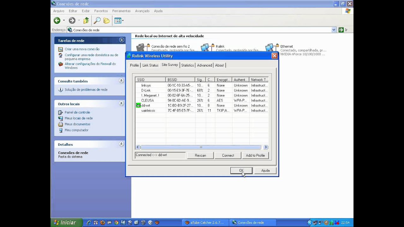Switch to the Link Status tab
404x227 pixels.
(150, 65)
